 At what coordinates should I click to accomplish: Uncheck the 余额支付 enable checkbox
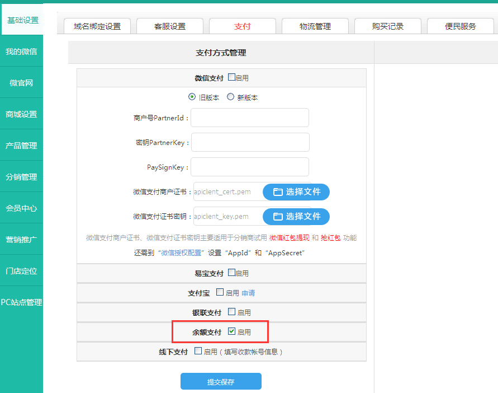click(232, 332)
